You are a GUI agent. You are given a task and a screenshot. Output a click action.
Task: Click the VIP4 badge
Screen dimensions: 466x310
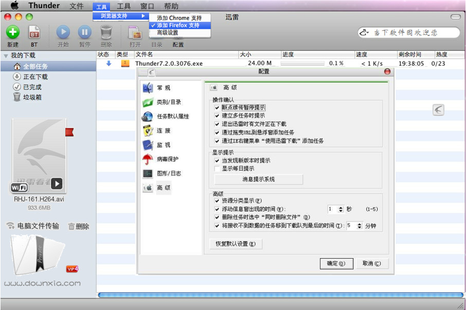click(72, 269)
